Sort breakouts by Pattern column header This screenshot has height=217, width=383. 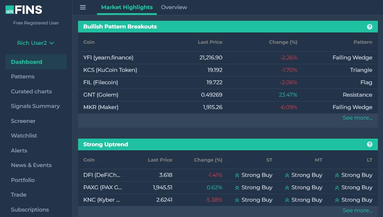[x=363, y=42]
